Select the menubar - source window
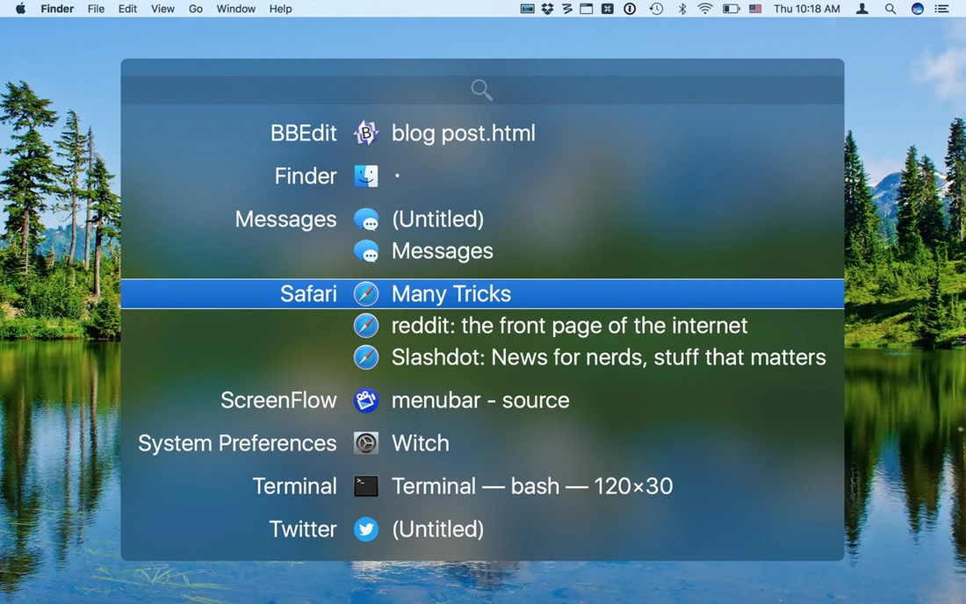This screenshot has height=604, width=966. click(482, 400)
